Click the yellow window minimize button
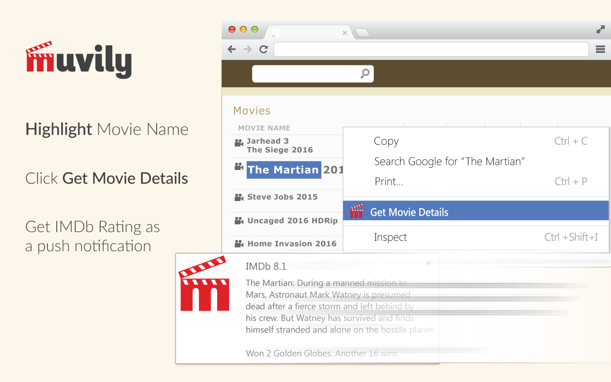611x382 pixels. [x=243, y=29]
